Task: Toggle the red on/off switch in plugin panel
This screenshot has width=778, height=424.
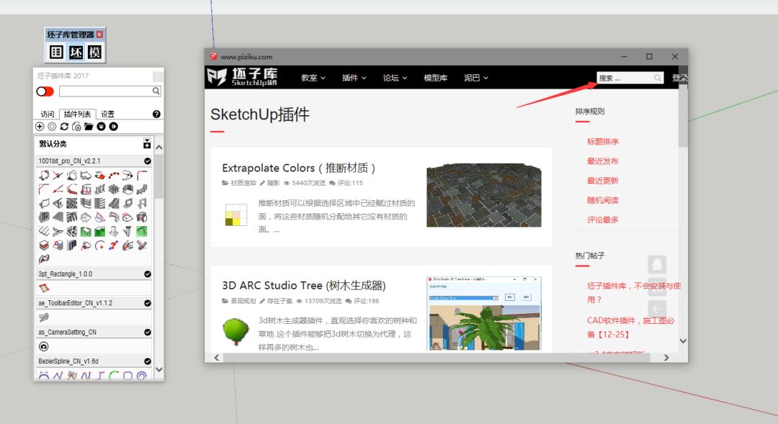Action: (x=45, y=91)
